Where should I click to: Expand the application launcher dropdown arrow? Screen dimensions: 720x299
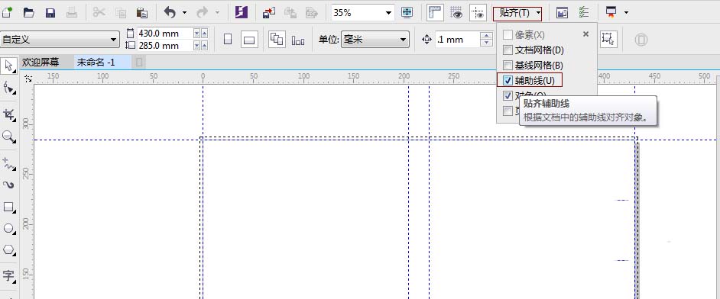[626, 13]
